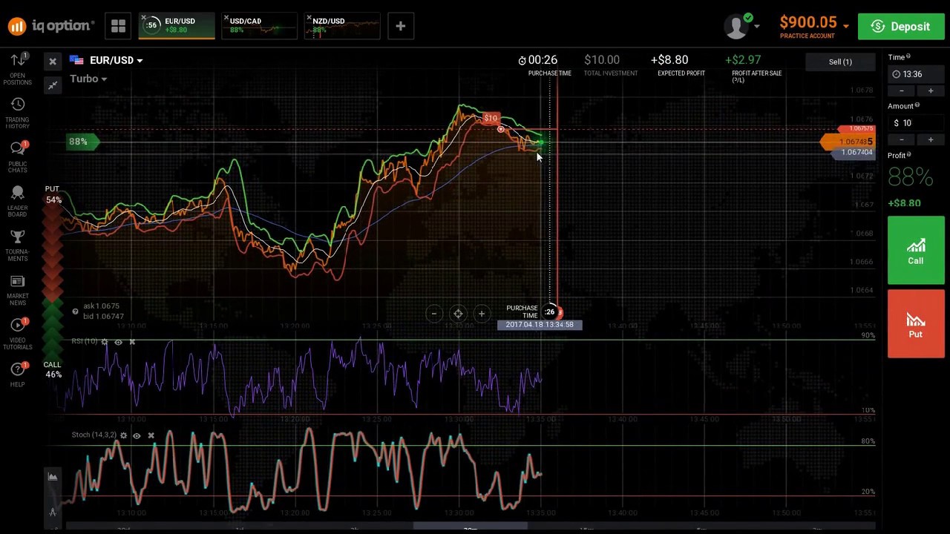
Task: Open Stoch indicator settings gear
Action: click(123, 435)
